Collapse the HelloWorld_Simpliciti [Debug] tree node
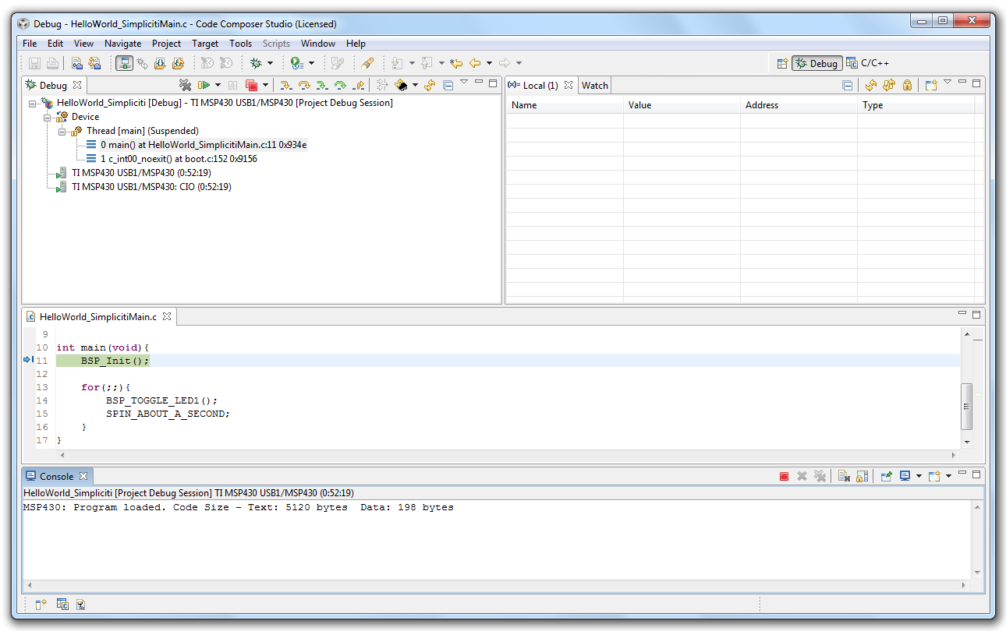Screen dimensions: 1006x631 pyautogui.click(x=33, y=103)
